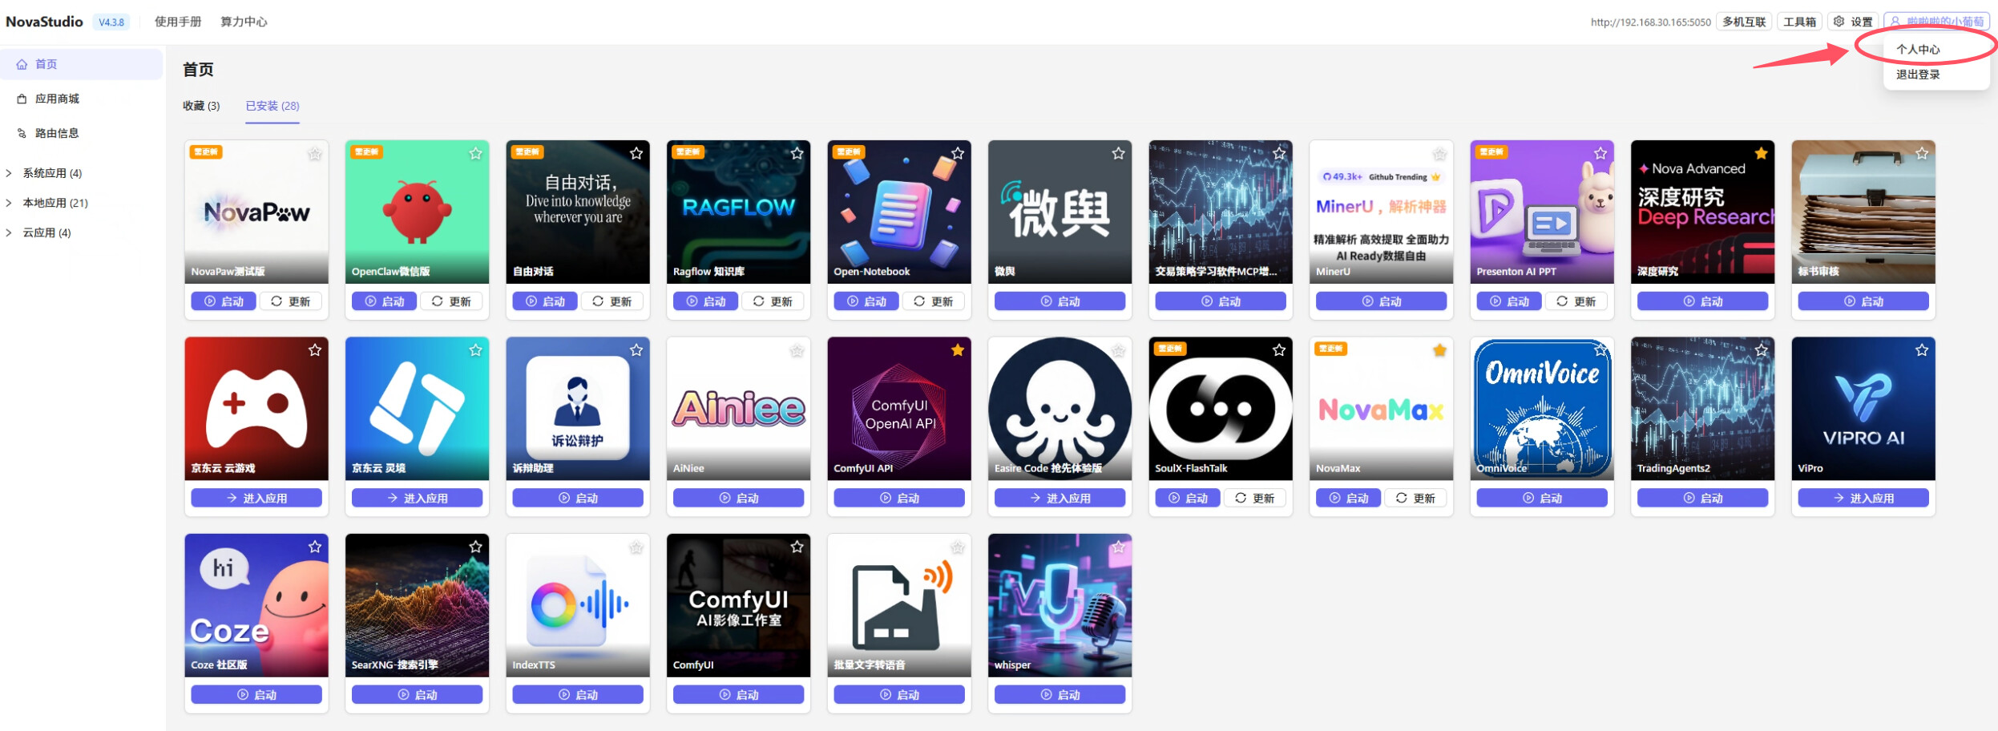The height and width of the screenshot is (731, 1998).
Task: Open the whisper microphone artwork
Action: click(x=1060, y=605)
